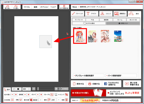Switch to お気に入り favorites filter
The width and height of the screenshot is (144, 104).
pyautogui.click(x=123, y=23)
